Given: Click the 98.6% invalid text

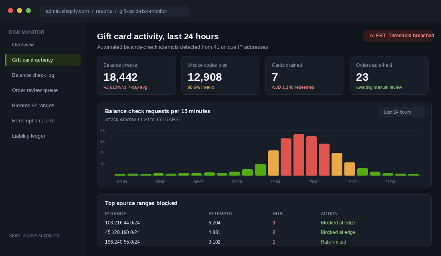Looking at the screenshot, I should tap(200, 87).
